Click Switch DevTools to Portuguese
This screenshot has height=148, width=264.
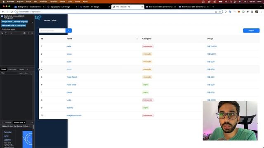click(14, 25)
